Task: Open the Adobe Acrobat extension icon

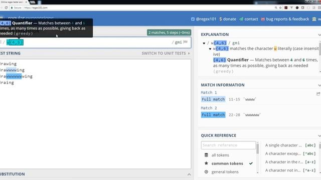Action: click(286, 7)
